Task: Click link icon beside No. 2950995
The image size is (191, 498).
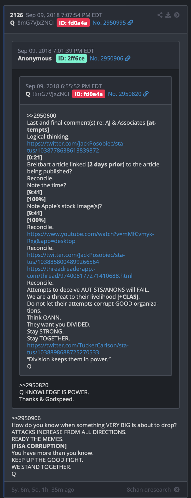Action: [x=130, y=23]
